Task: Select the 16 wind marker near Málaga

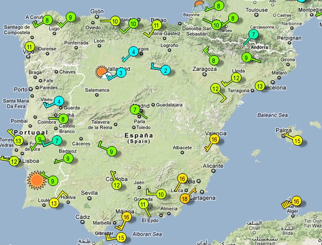Action: point(126,217)
